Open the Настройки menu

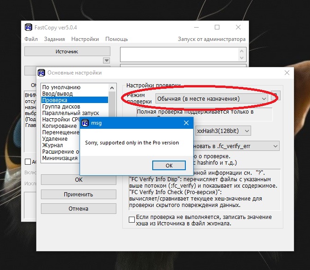[85, 39]
